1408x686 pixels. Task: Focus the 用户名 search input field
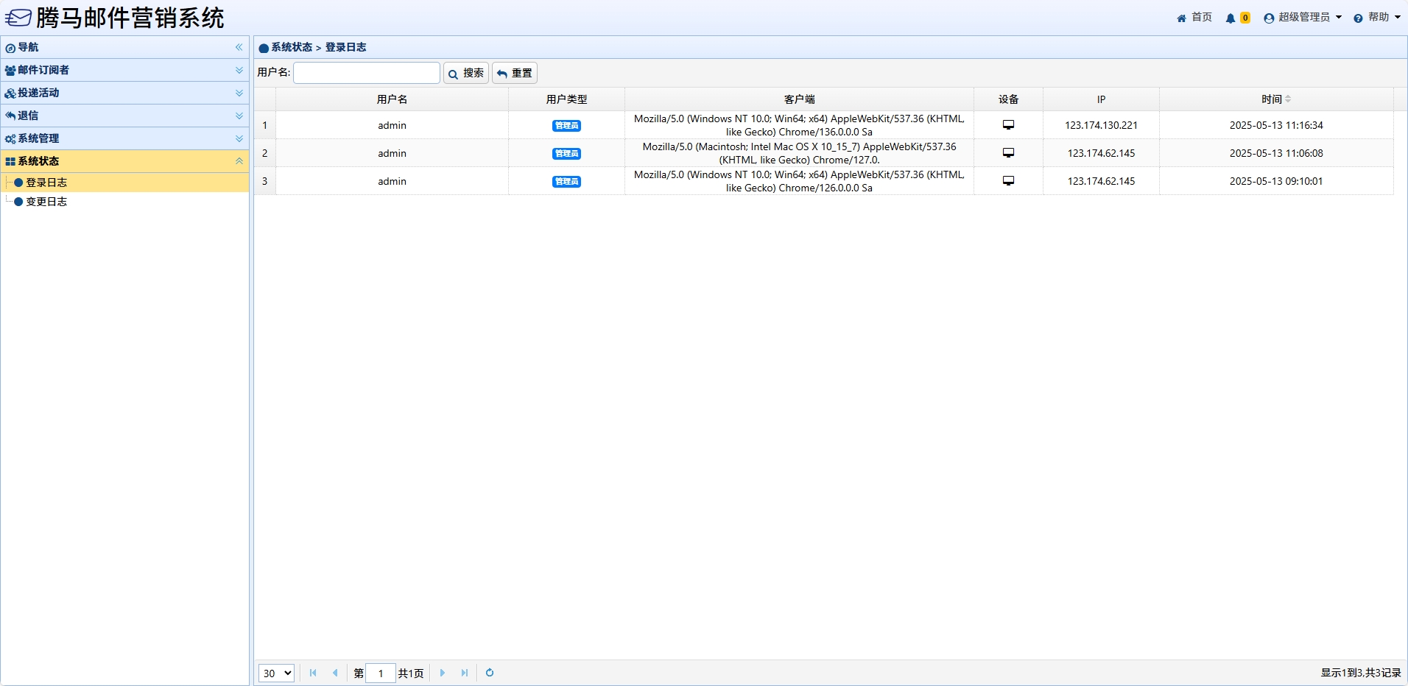point(367,73)
